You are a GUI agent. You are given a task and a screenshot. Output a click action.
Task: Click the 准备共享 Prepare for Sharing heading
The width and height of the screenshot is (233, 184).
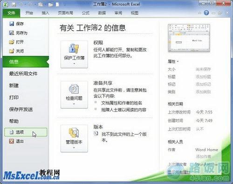point(103,83)
